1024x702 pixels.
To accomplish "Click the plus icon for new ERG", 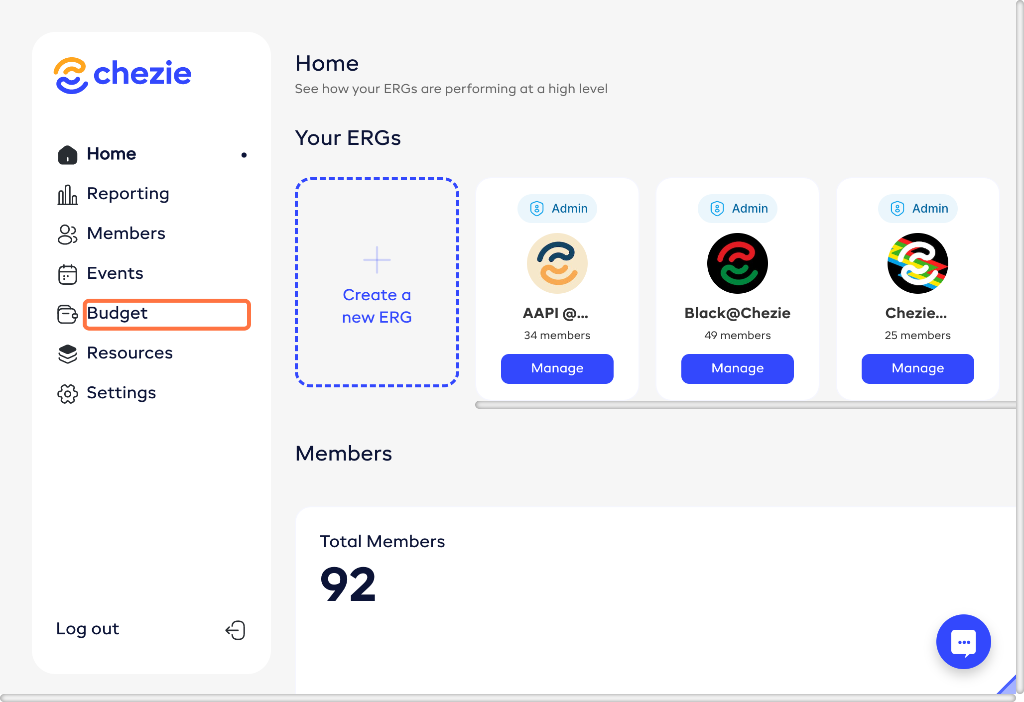I will (377, 259).
